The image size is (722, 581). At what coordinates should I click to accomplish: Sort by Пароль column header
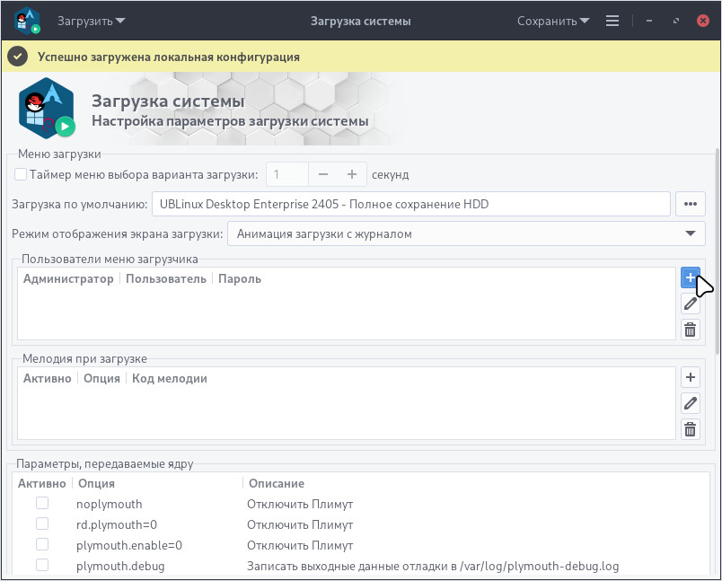240,279
